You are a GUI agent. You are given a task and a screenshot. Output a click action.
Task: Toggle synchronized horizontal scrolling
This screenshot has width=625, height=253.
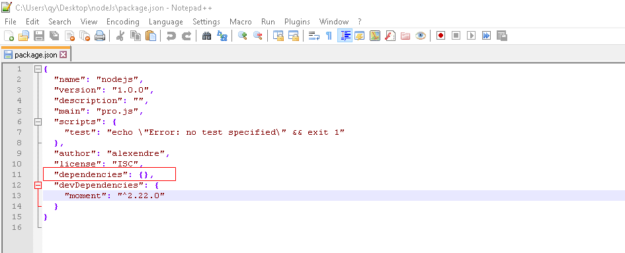point(294,36)
